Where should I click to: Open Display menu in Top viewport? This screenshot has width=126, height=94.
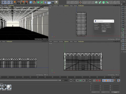[x=61, y=6]
